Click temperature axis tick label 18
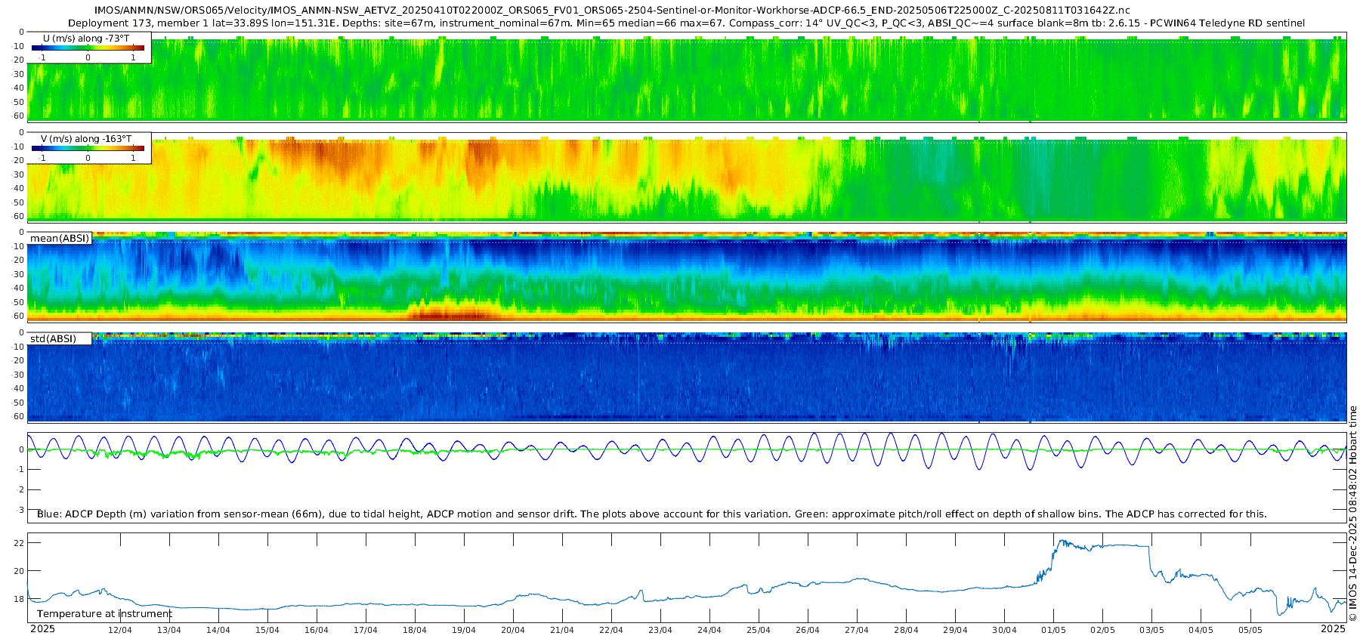The width and height of the screenshot is (1360, 642). 19,600
